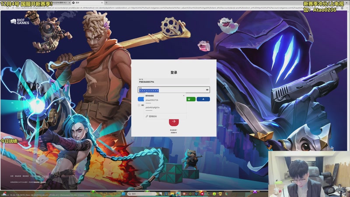Select saved credential pbaa30922726
Viewport: 350px width, 197px height.
coord(165,101)
